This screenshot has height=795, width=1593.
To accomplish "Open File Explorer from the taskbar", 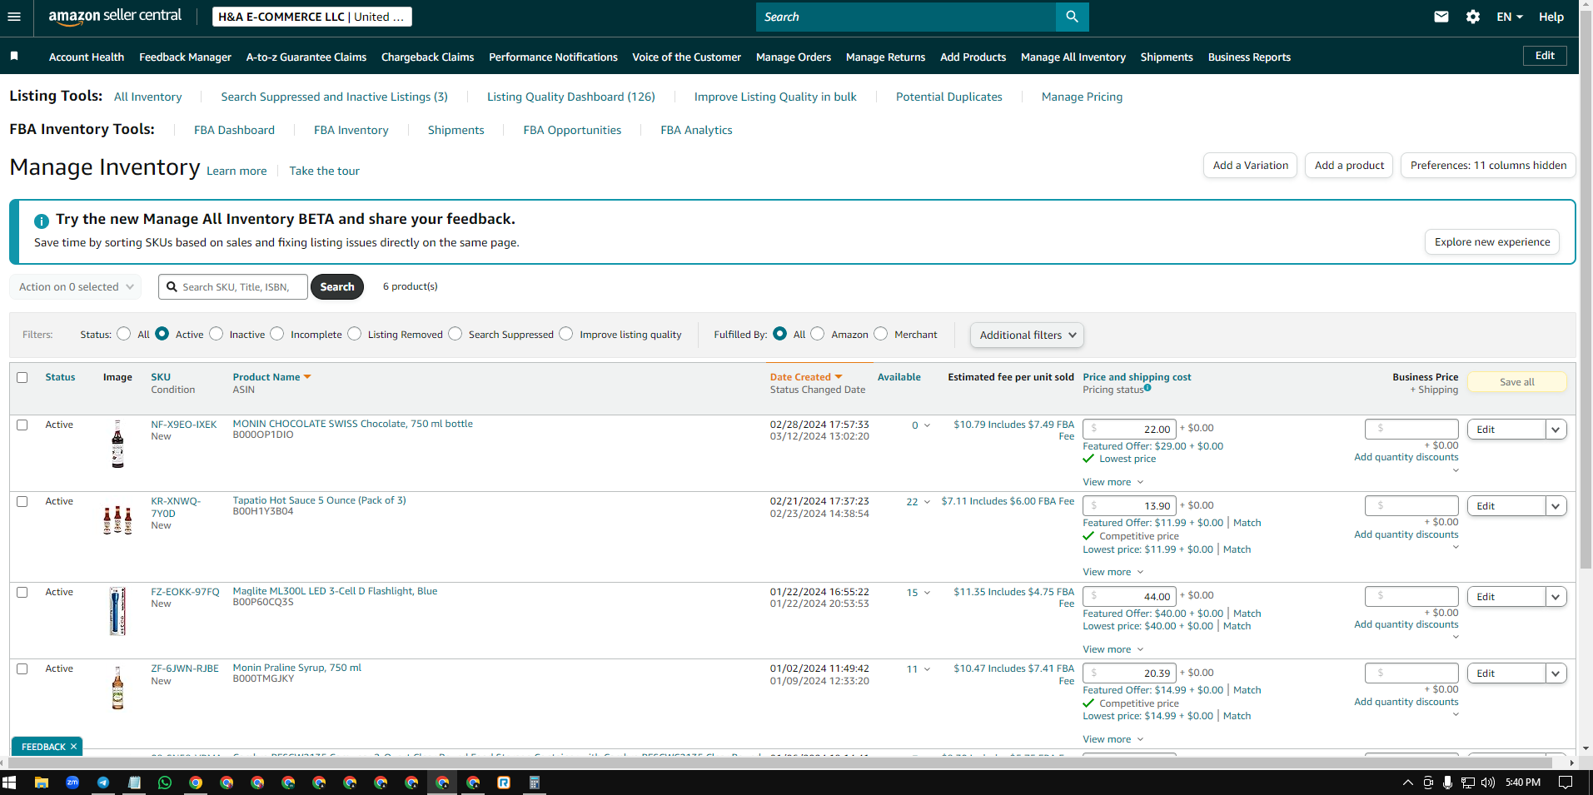I will click(x=42, y=783).
